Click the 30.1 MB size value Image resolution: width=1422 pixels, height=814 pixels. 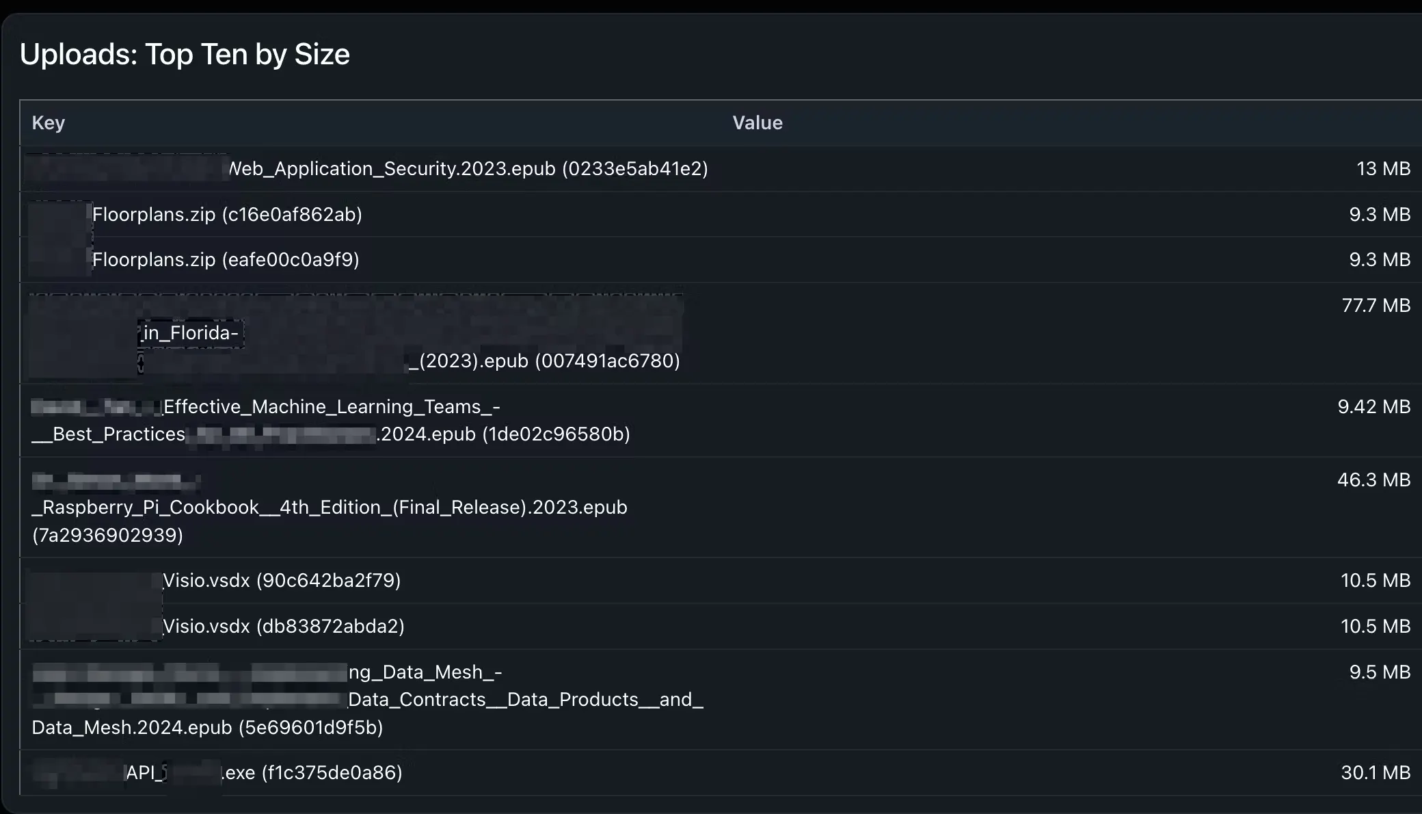1376,773
